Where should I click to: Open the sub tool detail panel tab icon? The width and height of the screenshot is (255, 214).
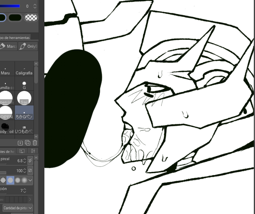(x=22, y=151)
